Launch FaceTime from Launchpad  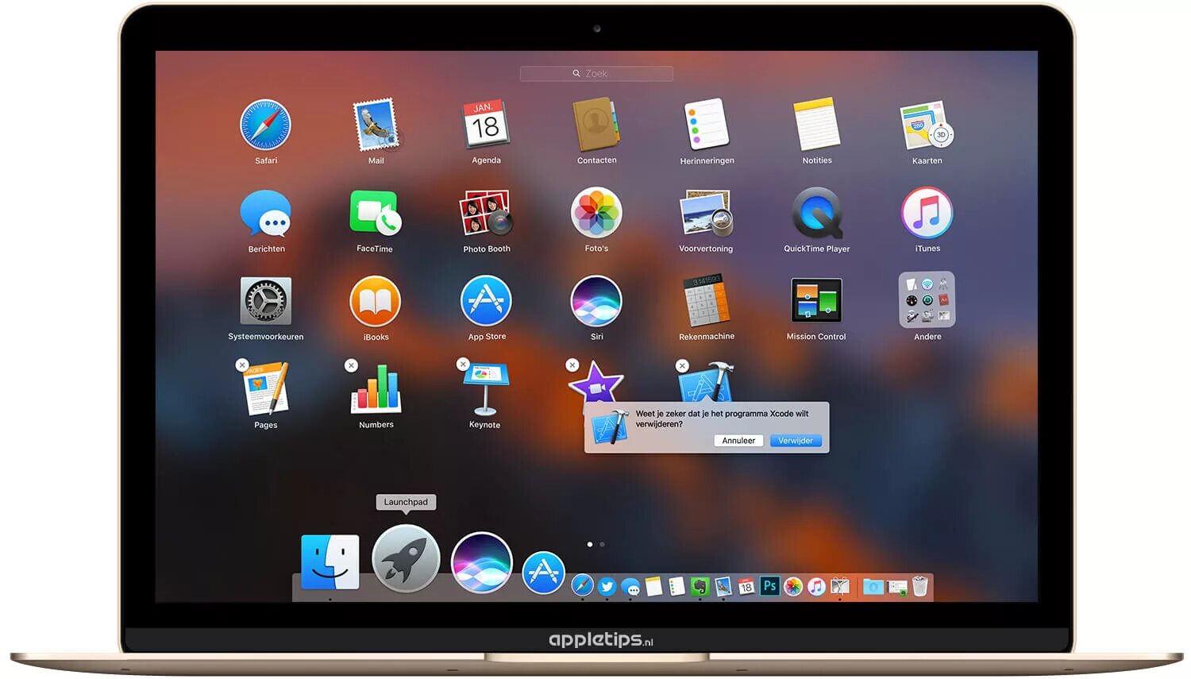pyautogui.click(x=376, y=213)
